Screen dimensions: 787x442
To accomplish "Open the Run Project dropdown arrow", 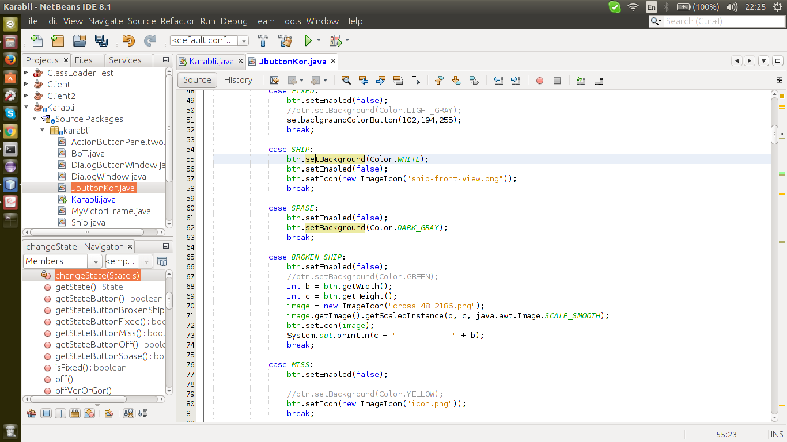I will tap(319, 41).
